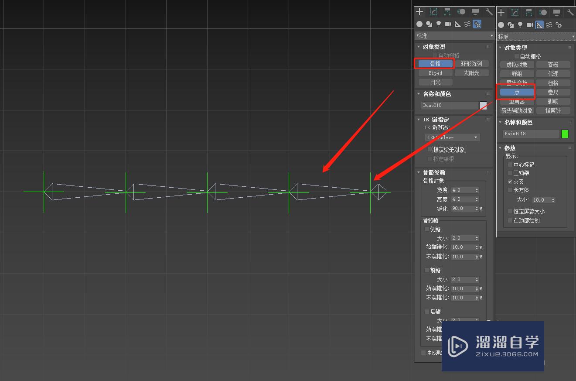Click the Point018 name field
576x381 pixels.
pyautogui.click(x=531, y=134)
